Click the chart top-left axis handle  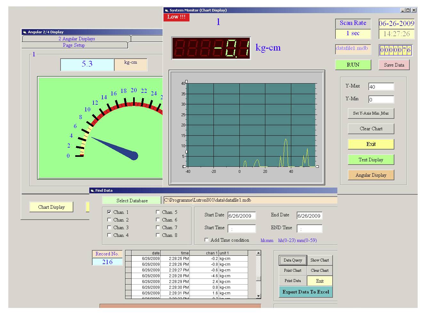pos(187,82)
